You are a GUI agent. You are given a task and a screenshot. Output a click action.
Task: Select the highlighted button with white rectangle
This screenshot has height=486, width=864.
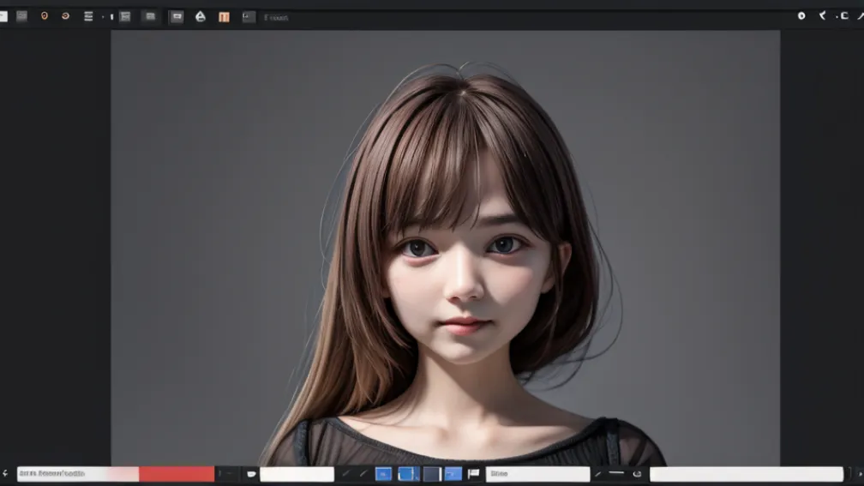pyautogui.click(x=177, y=16)
